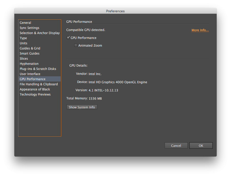Open Technology Previews preferences

40,95
